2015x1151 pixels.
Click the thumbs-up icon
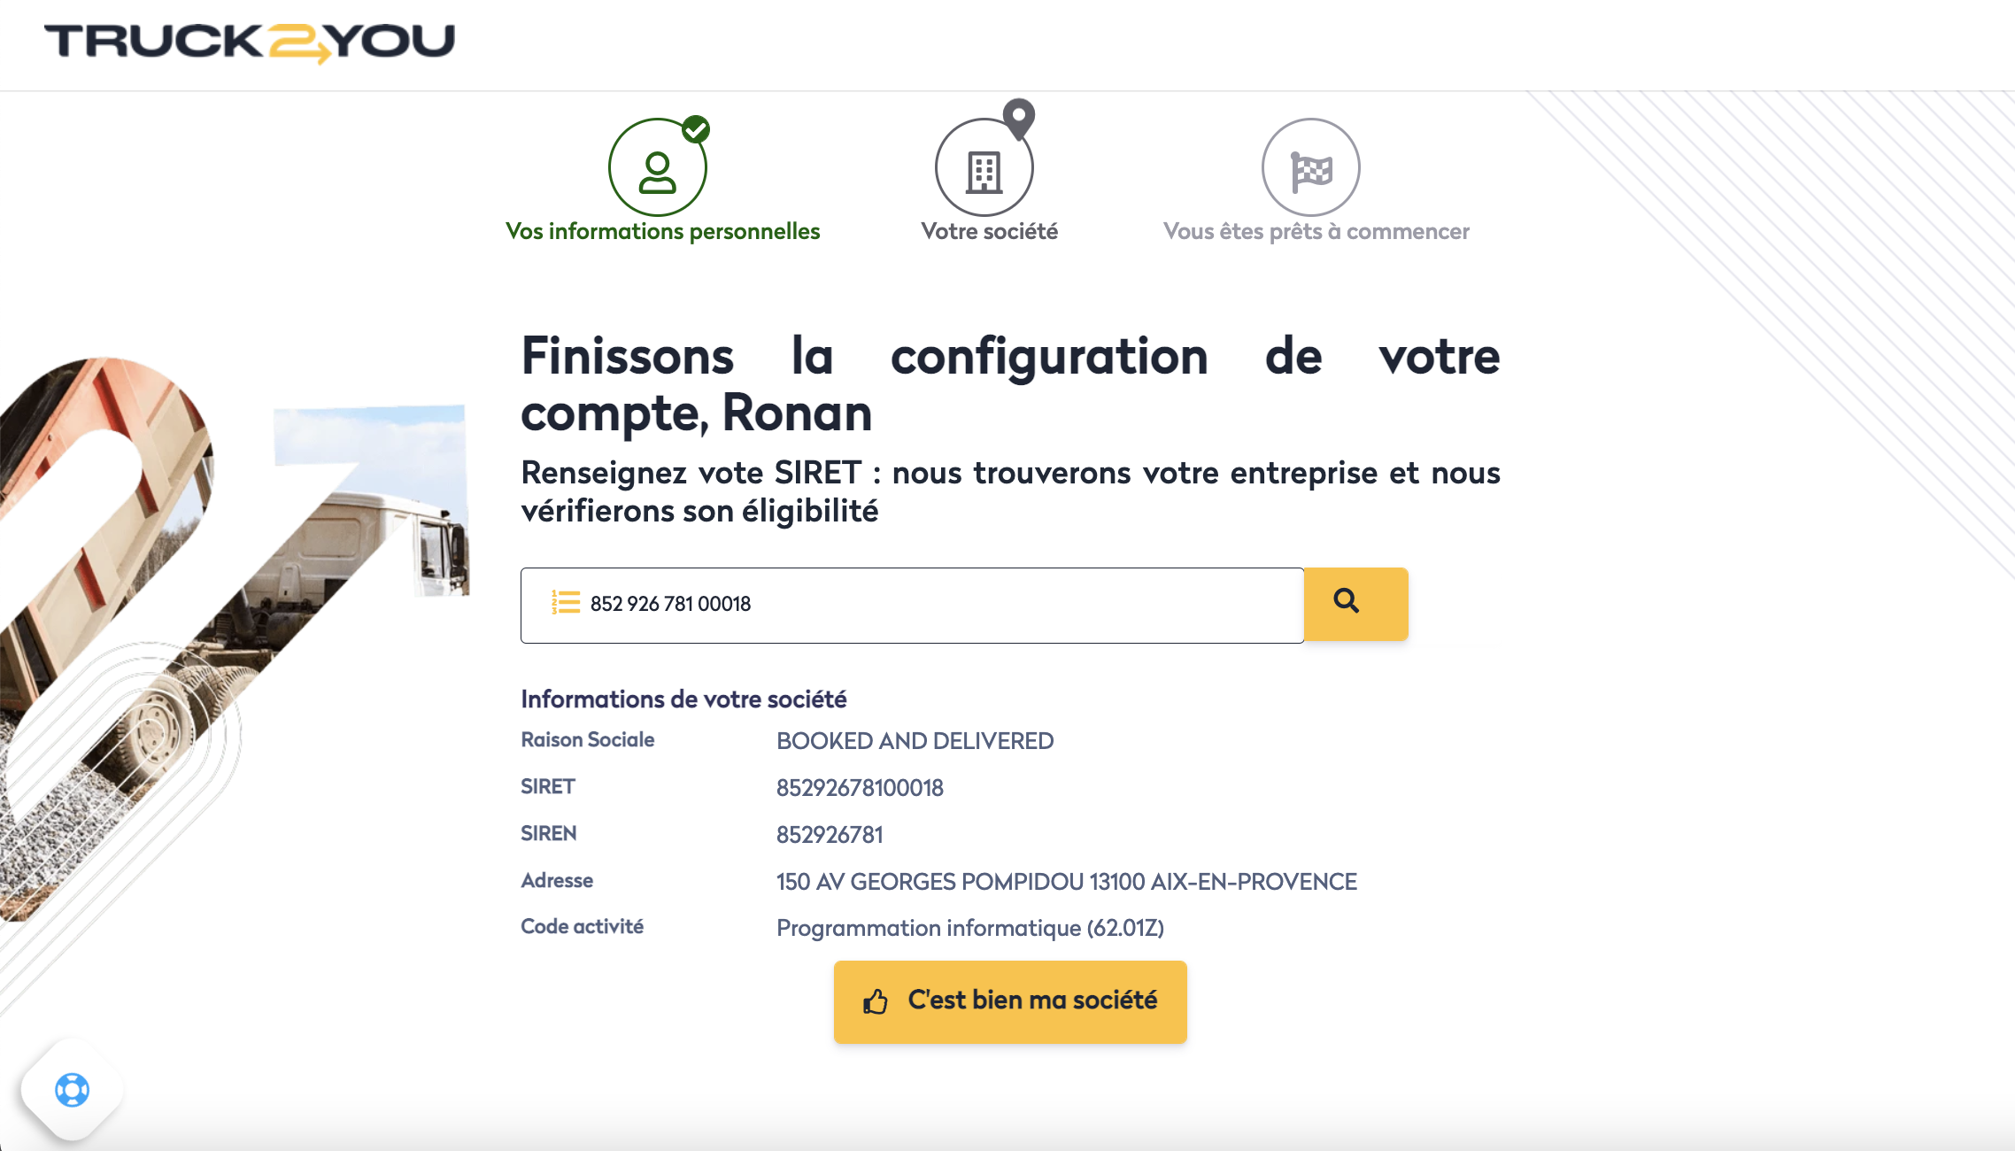pos(876,1001)
